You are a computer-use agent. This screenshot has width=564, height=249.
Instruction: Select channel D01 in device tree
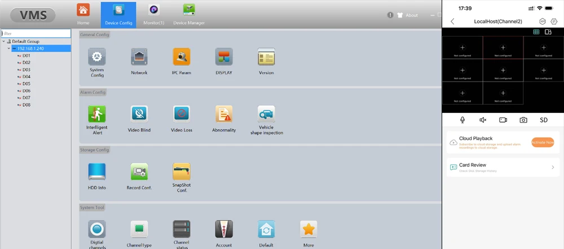coord(27,56)
